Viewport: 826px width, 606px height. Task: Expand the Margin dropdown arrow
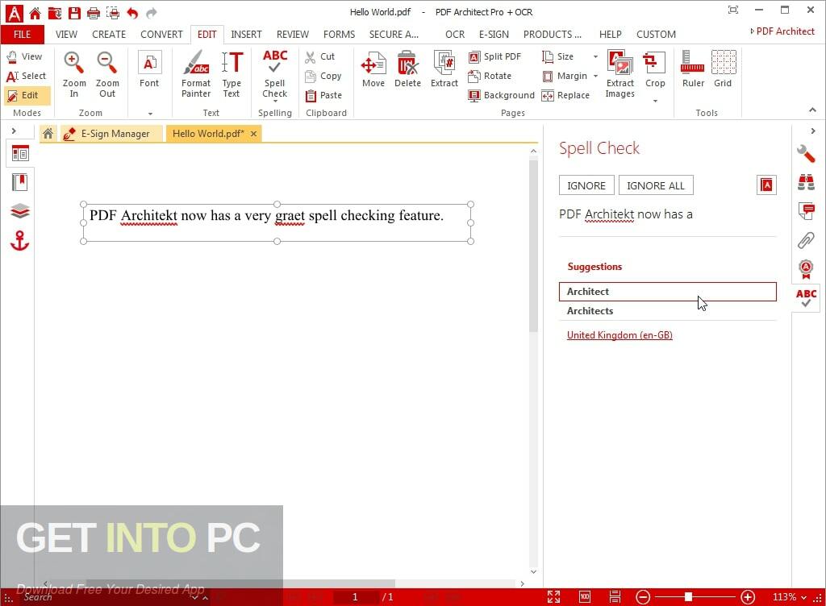(x=596, y=76)
